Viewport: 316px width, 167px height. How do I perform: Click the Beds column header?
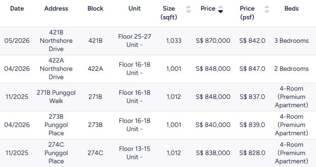tap(291, 8)
